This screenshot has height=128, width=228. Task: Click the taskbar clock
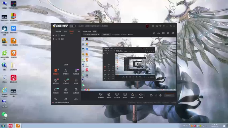click(215, 125)
